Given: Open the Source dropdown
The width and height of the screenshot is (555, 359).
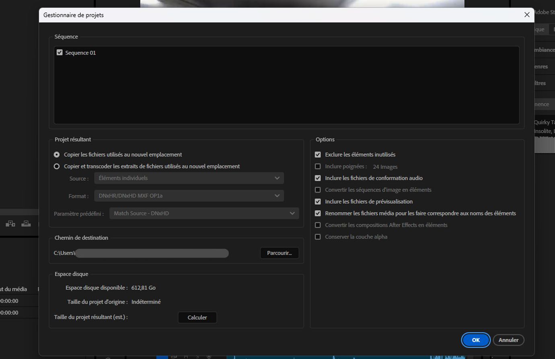Looking at the screenshot, I should 189,178.
